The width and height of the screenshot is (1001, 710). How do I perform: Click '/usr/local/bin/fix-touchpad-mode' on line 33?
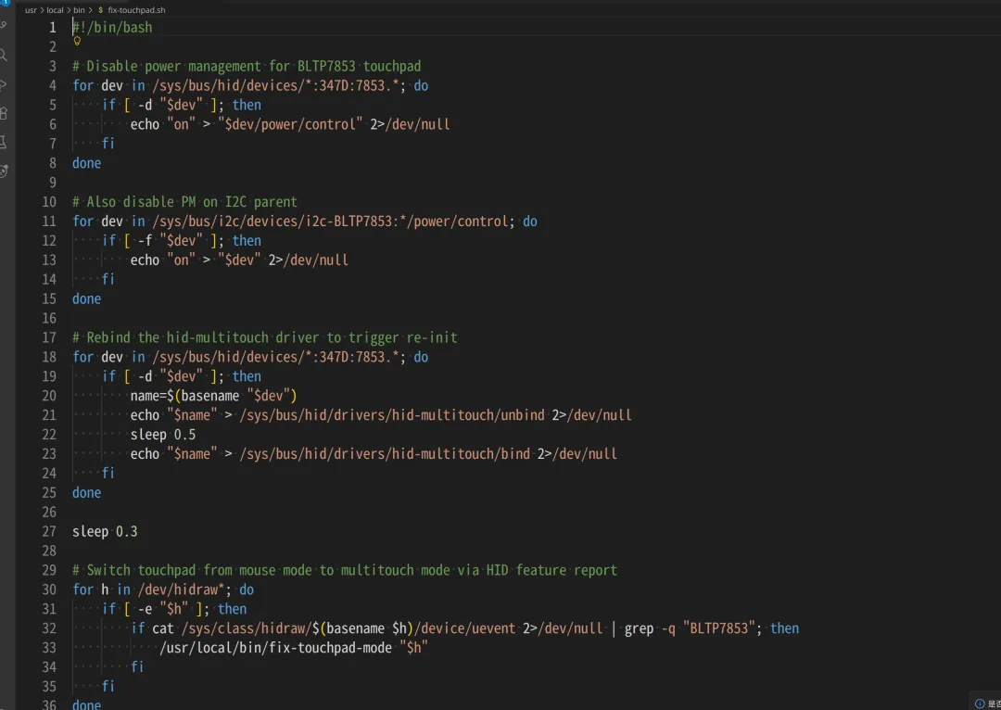(x=276, y=648)
